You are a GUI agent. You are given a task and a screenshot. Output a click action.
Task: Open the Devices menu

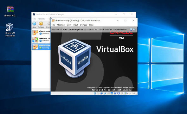(83, 25)
